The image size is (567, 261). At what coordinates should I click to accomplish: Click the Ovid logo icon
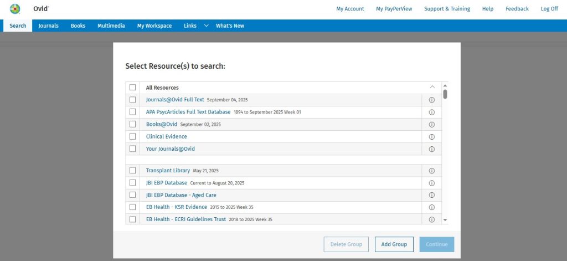click(x=16, y=9)
